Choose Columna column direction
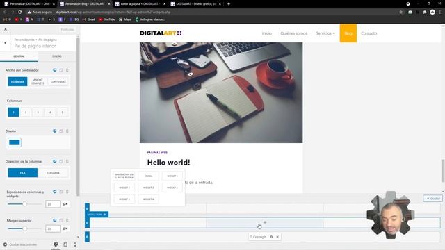Viewport: 445px width, 250px height. [53, 173]
